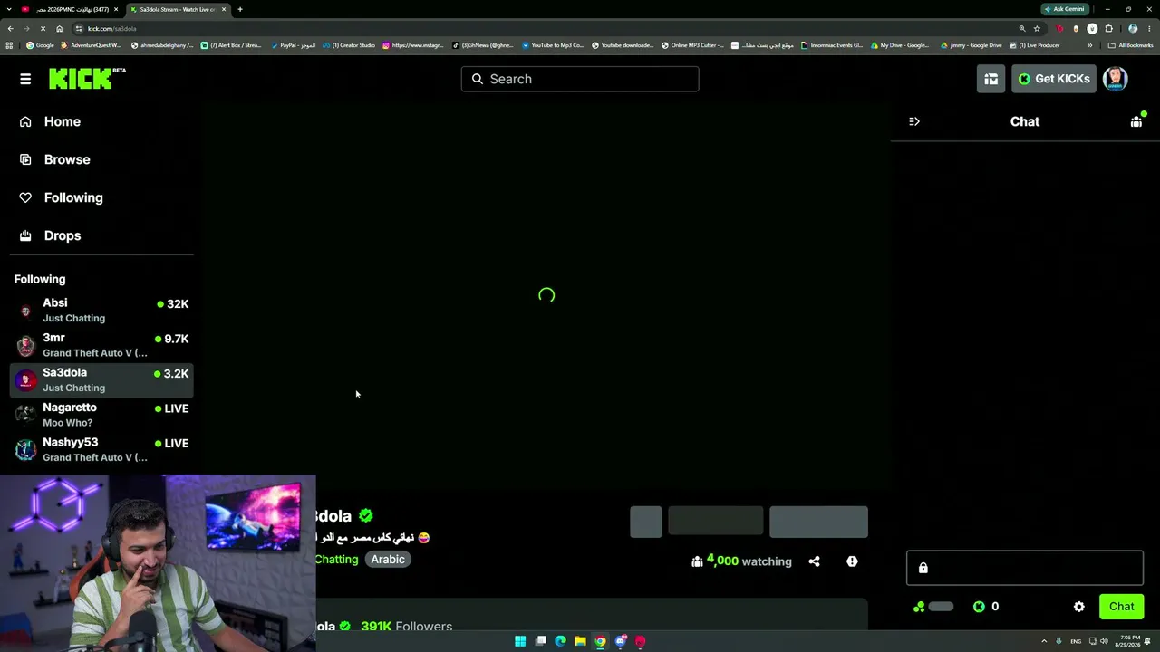Click the browser address bar
Image resolution: width=1160 pixels, height=652 pixels.
544,29
